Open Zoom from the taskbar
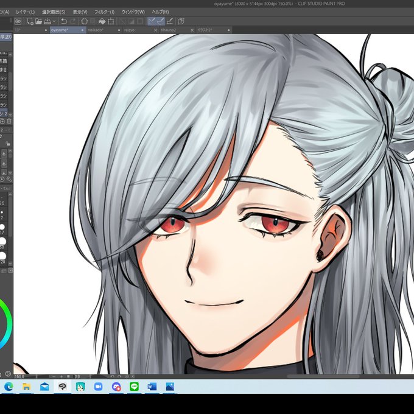Viewport: 414px width, 414px height. (98, 387)
